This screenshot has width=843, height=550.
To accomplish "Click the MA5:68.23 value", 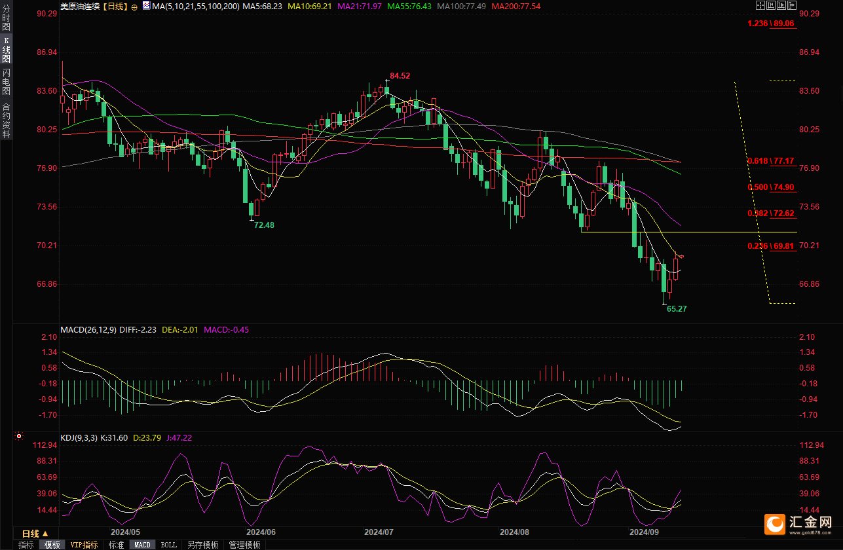I will [262, 6].
